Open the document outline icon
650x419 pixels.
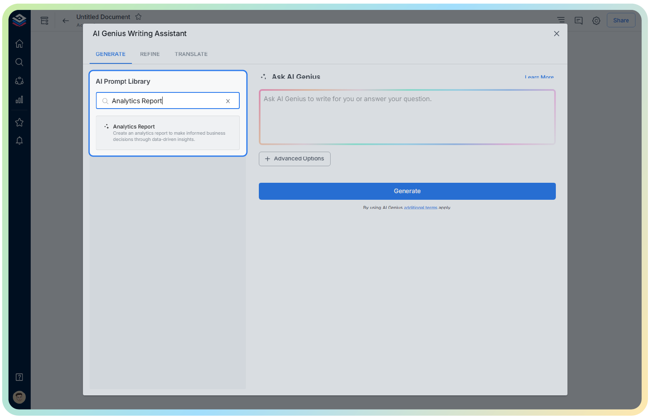(x=561, y=20)
